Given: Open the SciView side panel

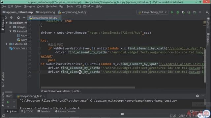Looking at the screenshot, I should click(x=208, y=23).
